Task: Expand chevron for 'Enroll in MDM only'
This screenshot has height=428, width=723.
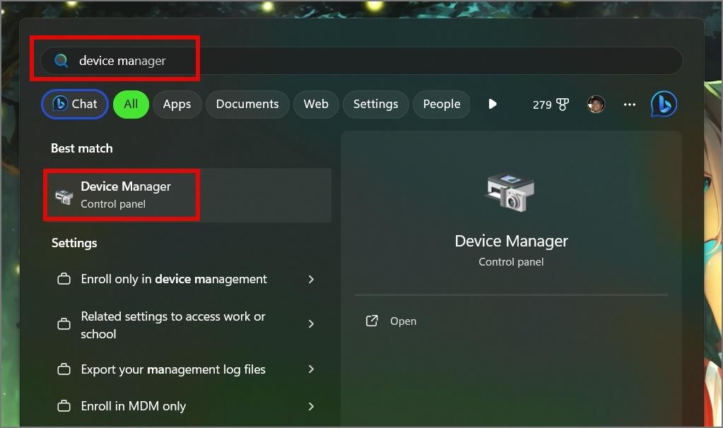Action: pos(311,406)
